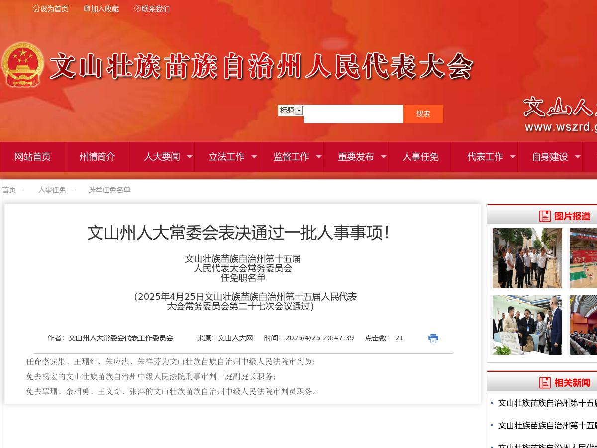This screenshot has width=597, height=448.
Task: Open the 首页 breadcrumb link
Action: click(8, 190)
